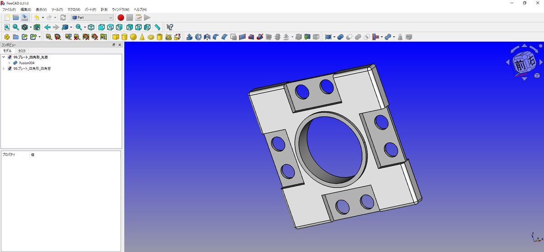Expand the 99.プレート_四角形_四角窓 document node

4,68
